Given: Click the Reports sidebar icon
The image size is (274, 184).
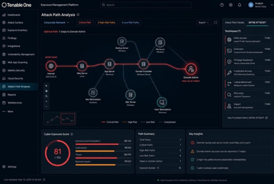Looking at the screenshot, I should 4,95.
